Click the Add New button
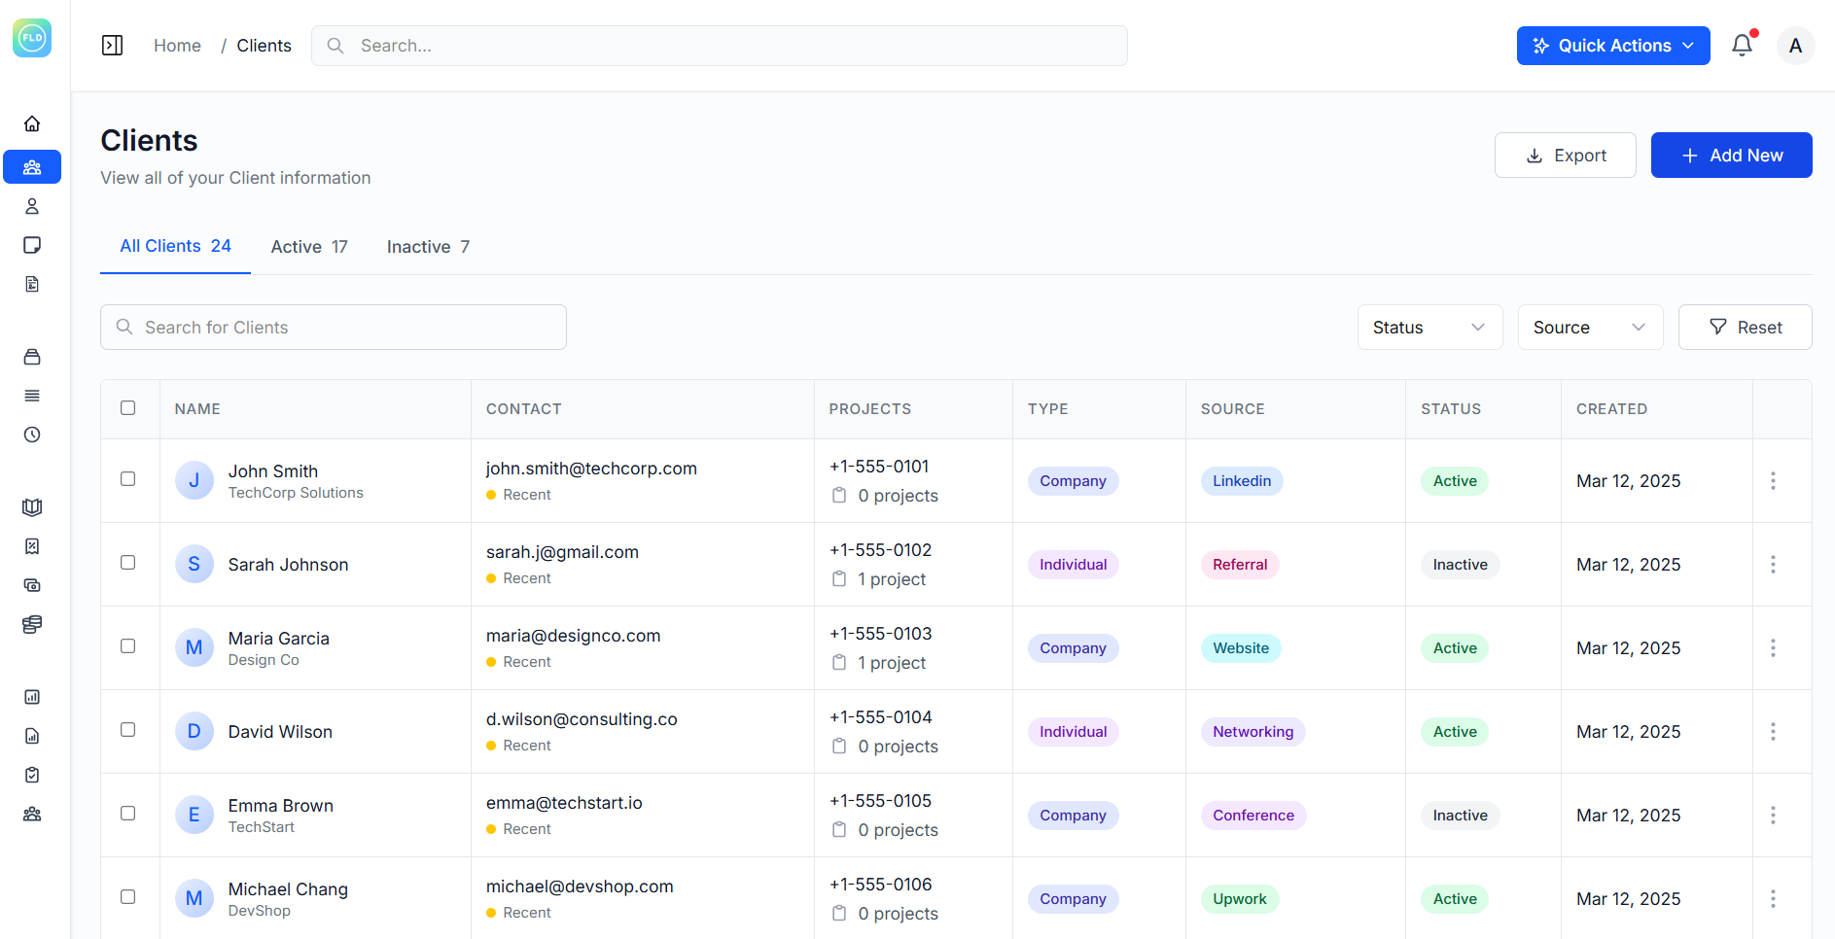1835x939 pixels. (x=1731, y=156)
